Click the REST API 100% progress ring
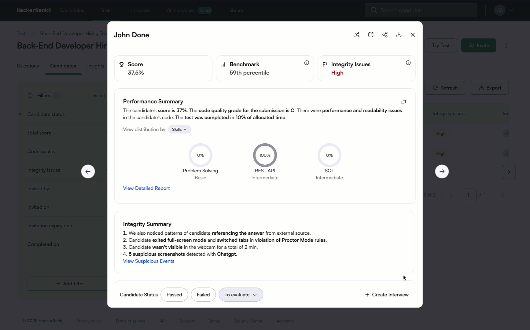This screenshot has width=530, height=330. [x=265, y=155]
